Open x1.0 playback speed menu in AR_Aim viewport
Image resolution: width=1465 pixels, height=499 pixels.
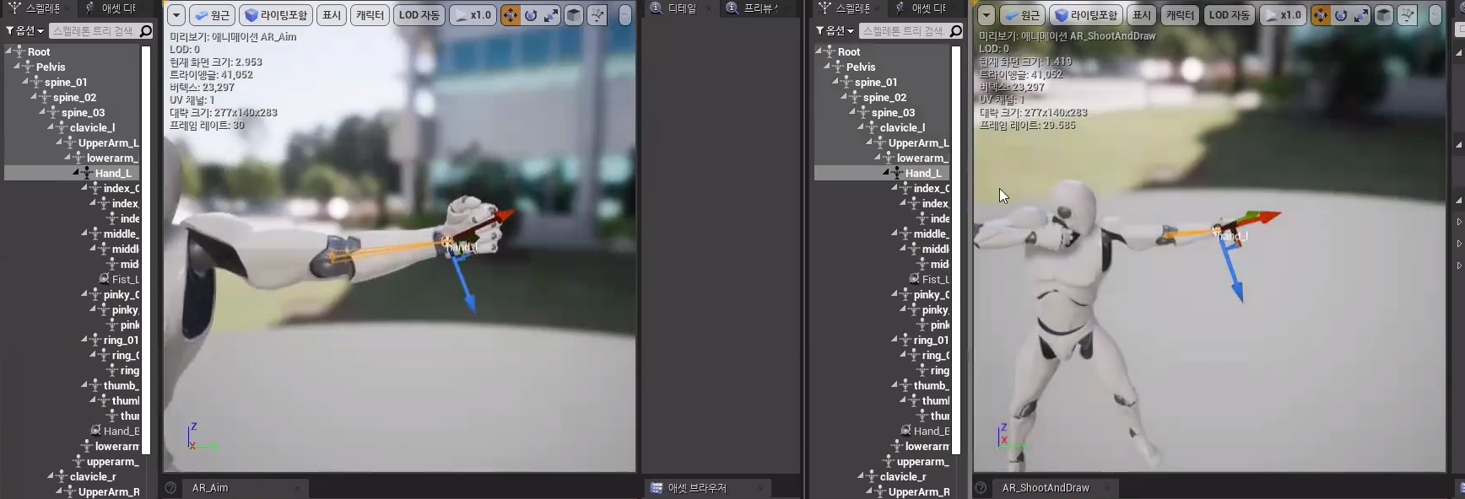pyautogui.click(x=473, y=15)
